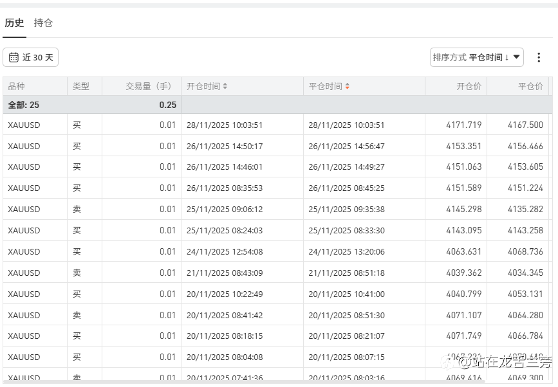The image size is (558, 387).
Task: Switch to the 历史 tab
Action: tap(14, 23)
